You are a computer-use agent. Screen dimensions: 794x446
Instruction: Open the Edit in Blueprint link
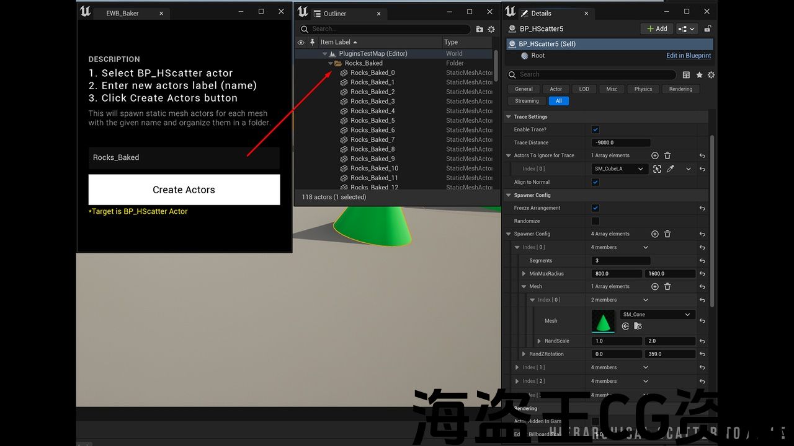click(x=688, y=56)
